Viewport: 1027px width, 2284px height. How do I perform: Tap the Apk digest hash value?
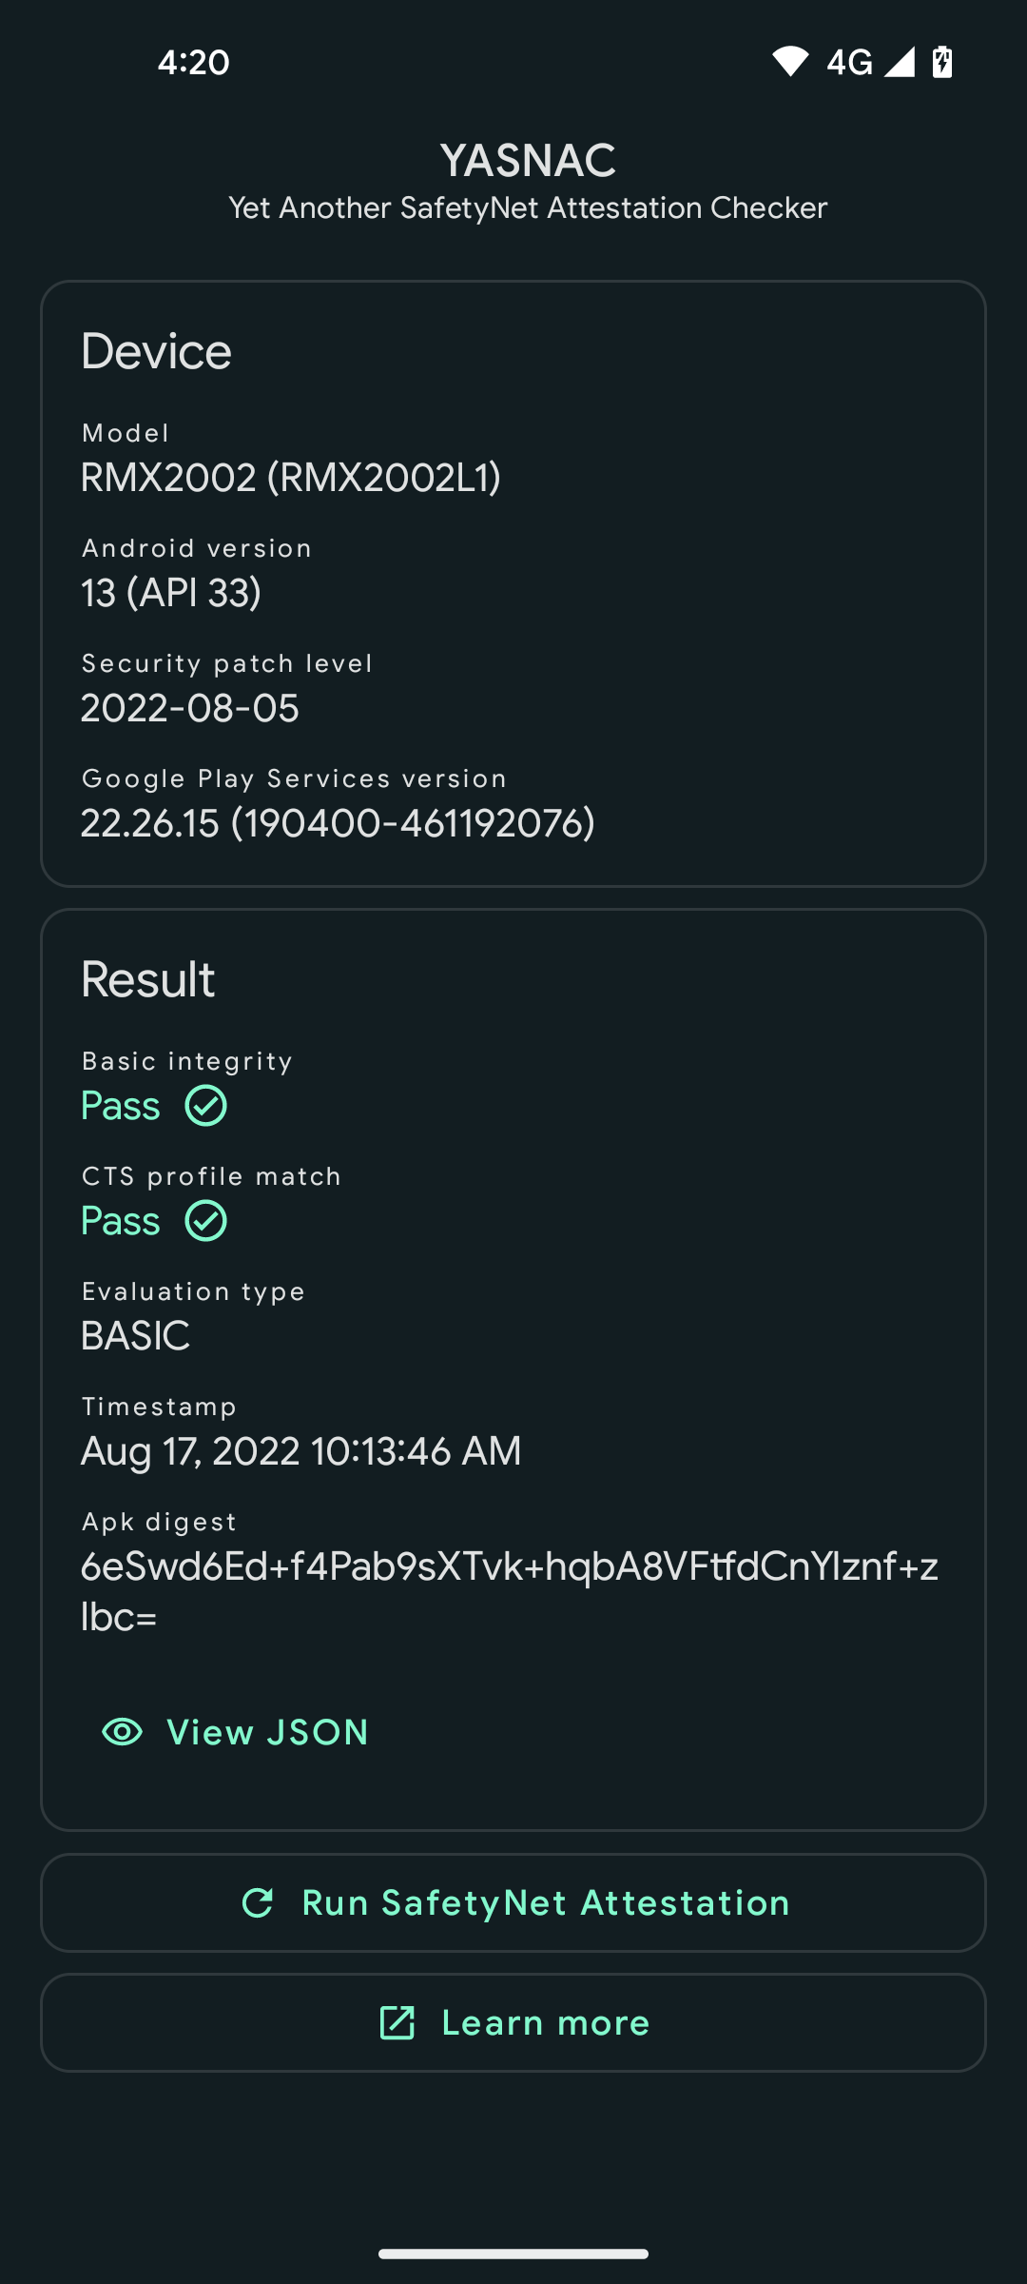[x=510, y=1591]
